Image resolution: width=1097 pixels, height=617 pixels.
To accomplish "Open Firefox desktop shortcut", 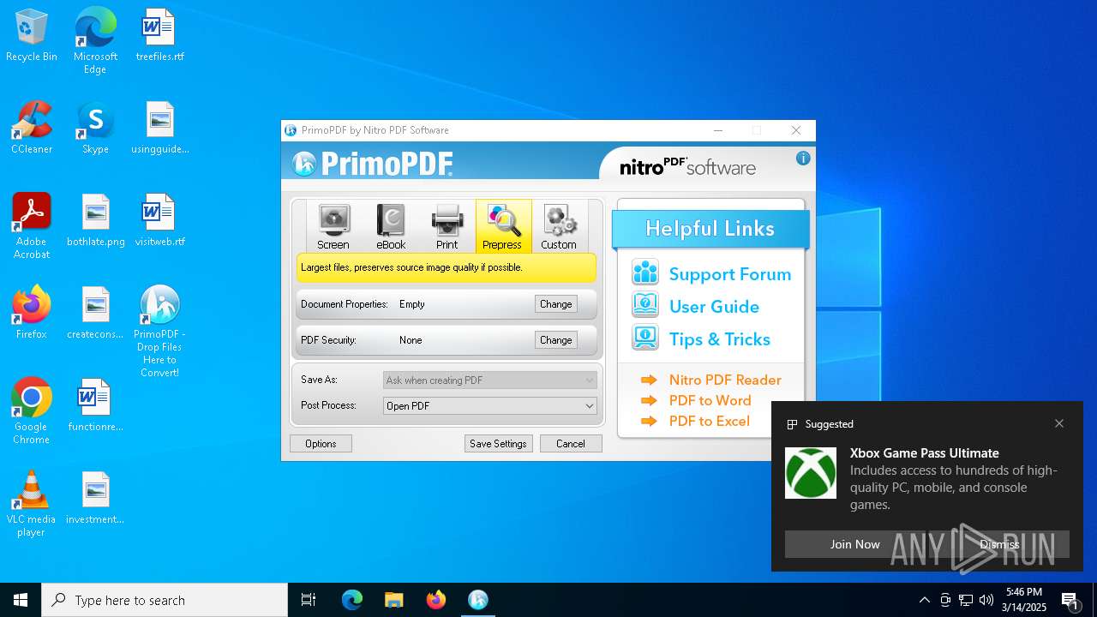I will pyautogui.click(x=32, y=314).
